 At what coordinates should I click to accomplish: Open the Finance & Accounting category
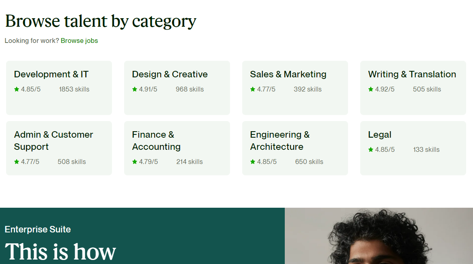point(177,148)
